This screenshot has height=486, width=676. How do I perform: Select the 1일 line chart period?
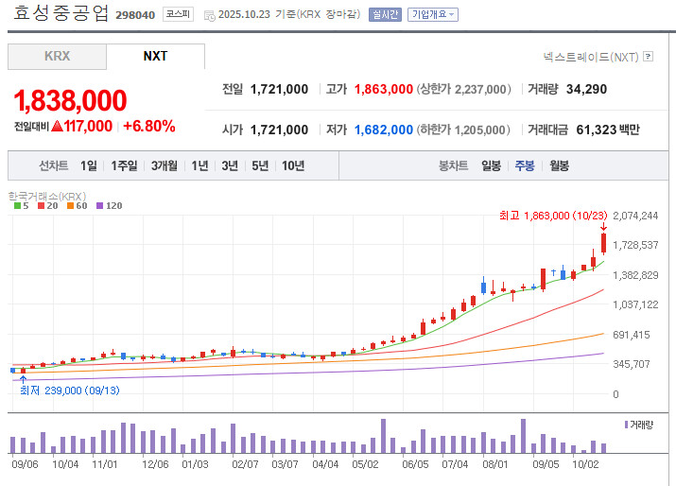point(88,165)
